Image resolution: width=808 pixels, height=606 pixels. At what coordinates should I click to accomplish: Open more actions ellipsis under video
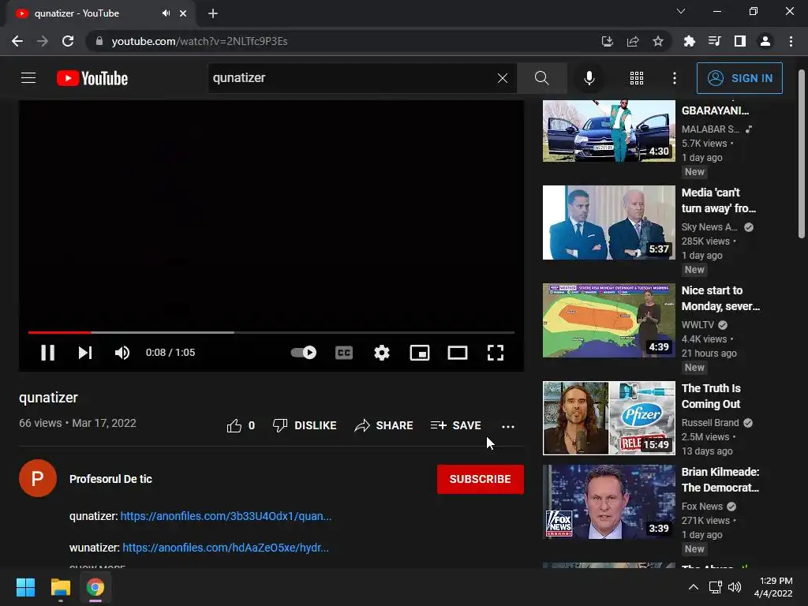[508, 426]
